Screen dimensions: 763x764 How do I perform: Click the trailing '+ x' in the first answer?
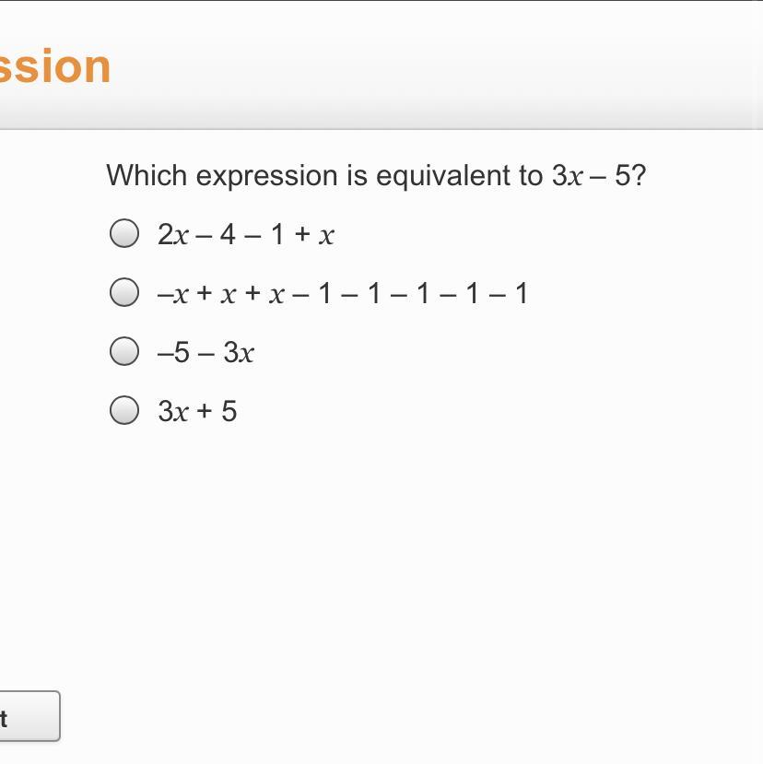(x=314, y=235)
